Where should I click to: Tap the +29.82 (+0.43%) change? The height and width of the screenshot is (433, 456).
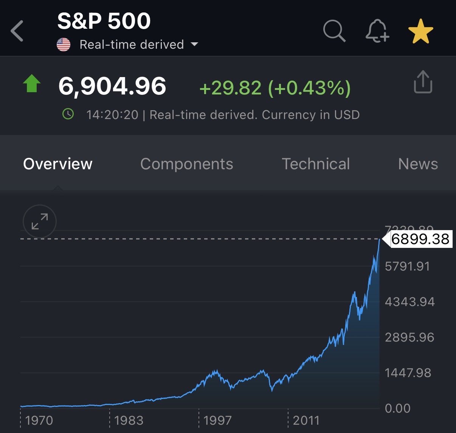275,88
